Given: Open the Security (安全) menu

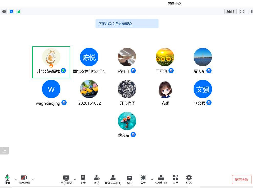Looking at the screenshot, I should click(x=83, y=179).
